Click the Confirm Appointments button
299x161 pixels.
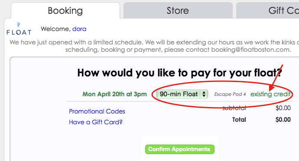pyautogui.click(x=180, y=149)
